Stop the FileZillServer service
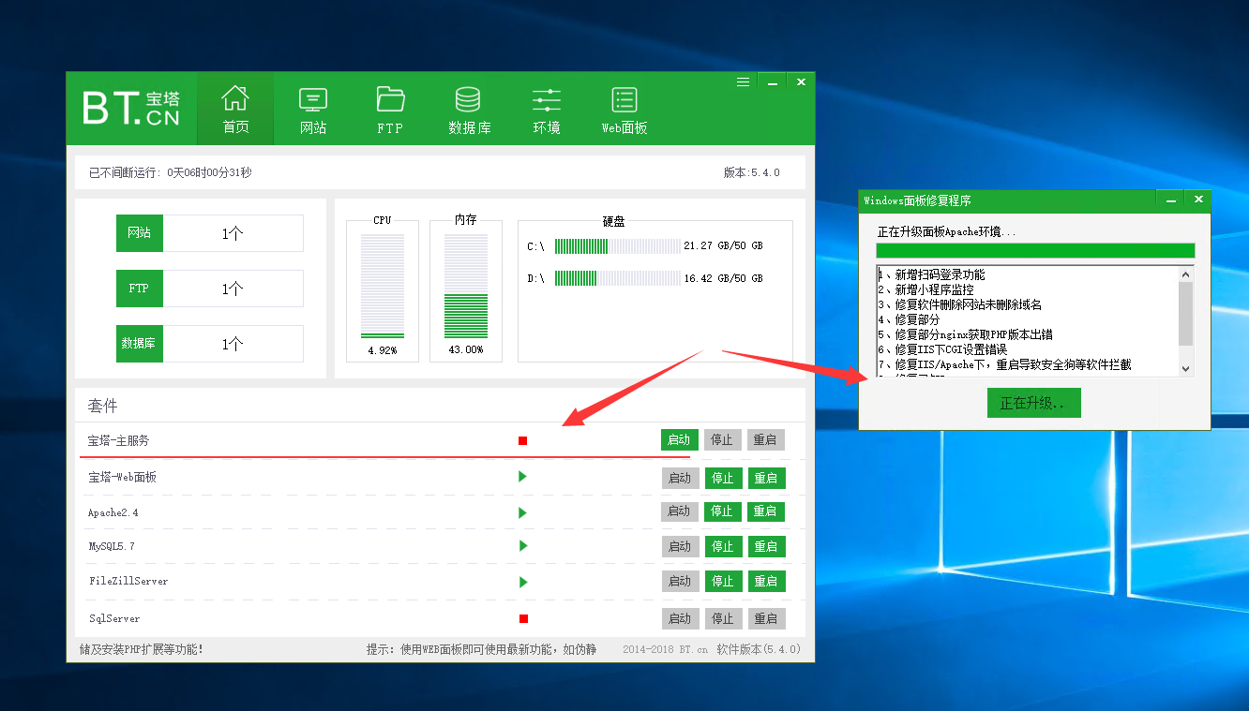 point(723,581)
